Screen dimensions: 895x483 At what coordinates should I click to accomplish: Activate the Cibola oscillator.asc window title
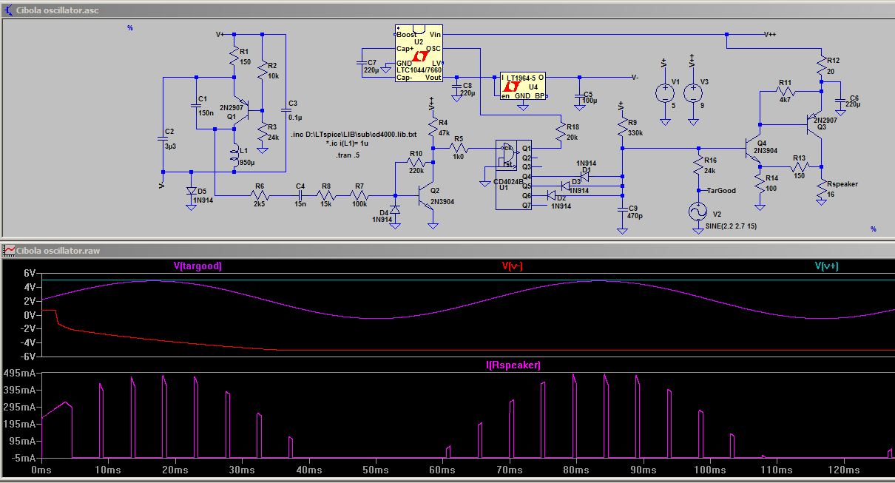click(58, 11)
